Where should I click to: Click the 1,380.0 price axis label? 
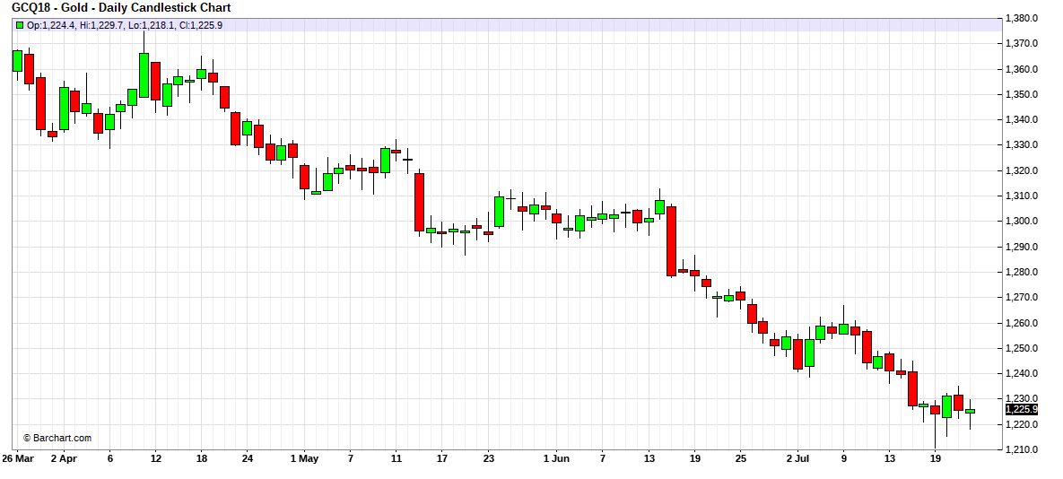click(1023, 18)
